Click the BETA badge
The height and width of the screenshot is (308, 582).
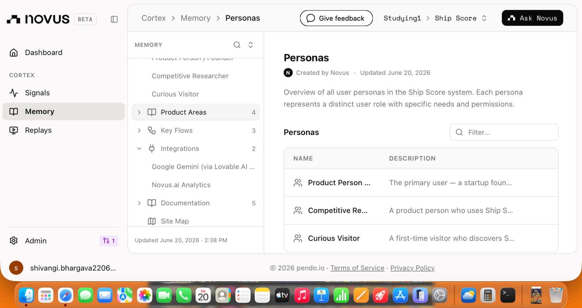click(x=85, y=19)
